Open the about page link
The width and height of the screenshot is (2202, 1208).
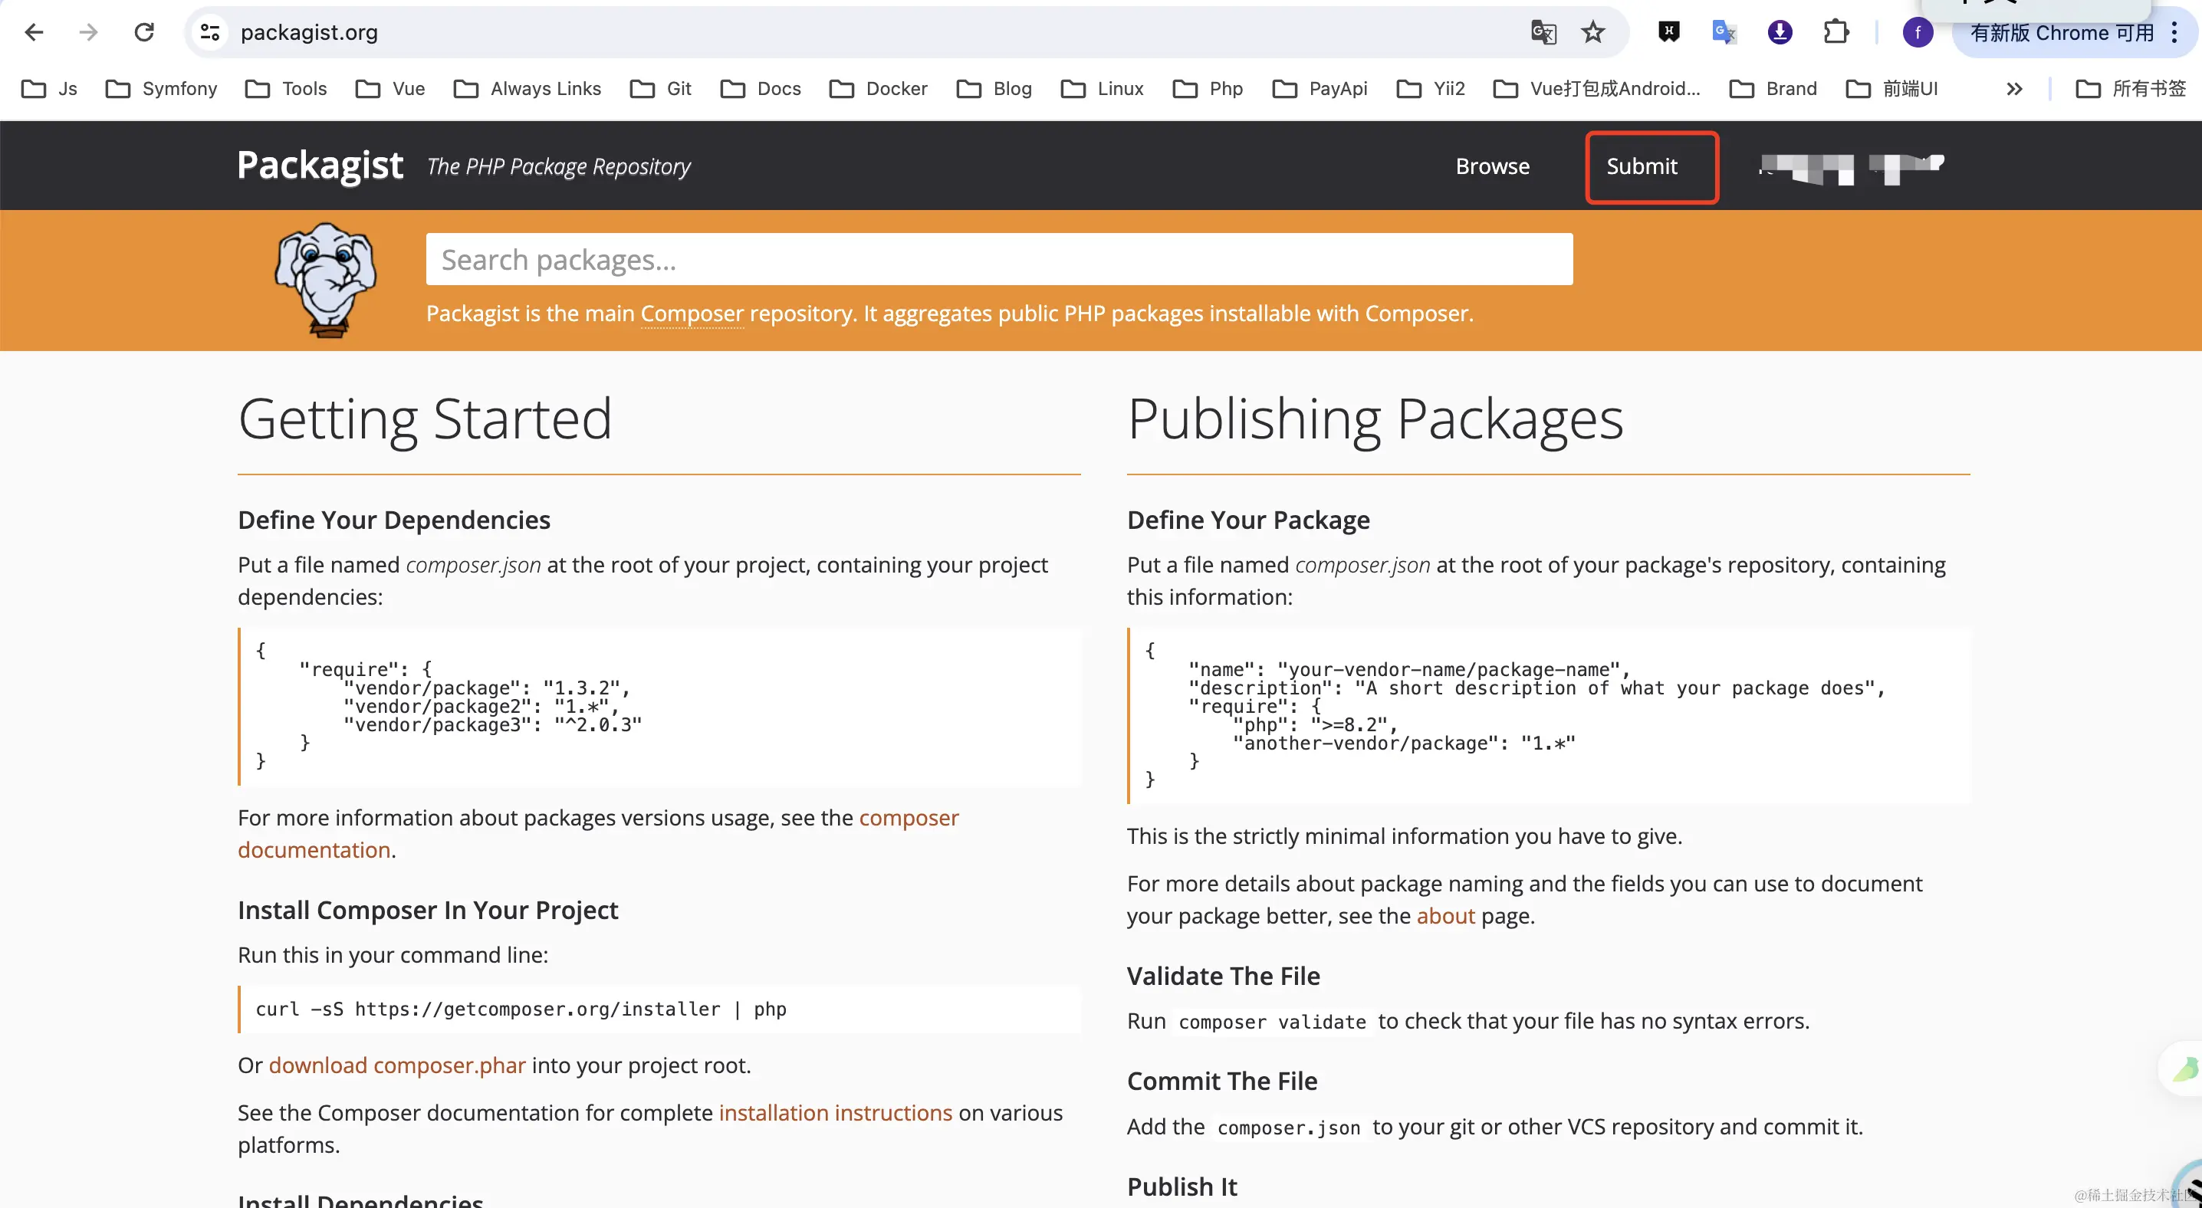(x=1445, y=916)
